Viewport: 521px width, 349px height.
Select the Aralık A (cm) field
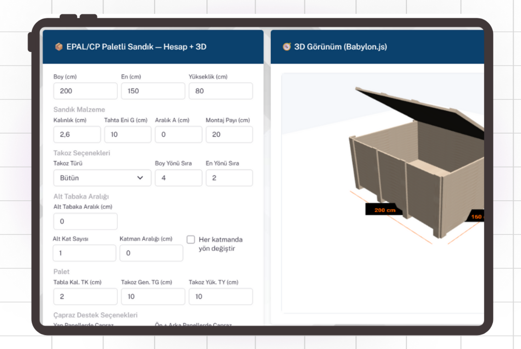click(178, 134)
